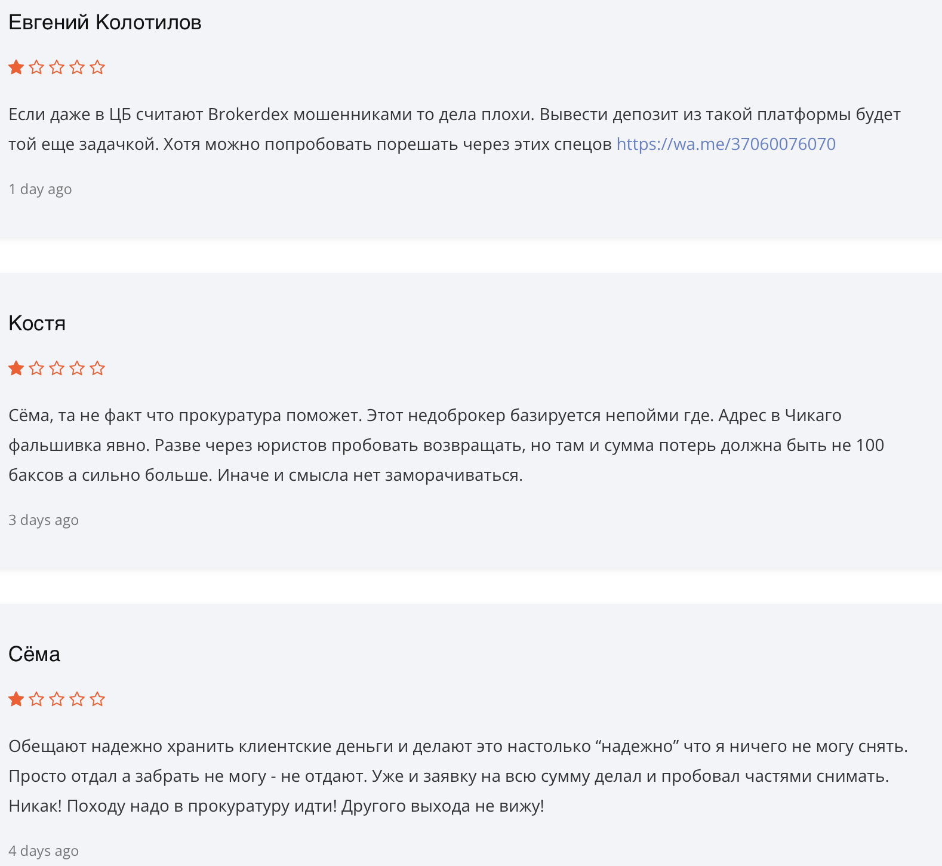Image resolution: width=942 pixels, height=866 pixels.
Task: Click reviewer name Евгений Колотилов
Action: (105, 23)
